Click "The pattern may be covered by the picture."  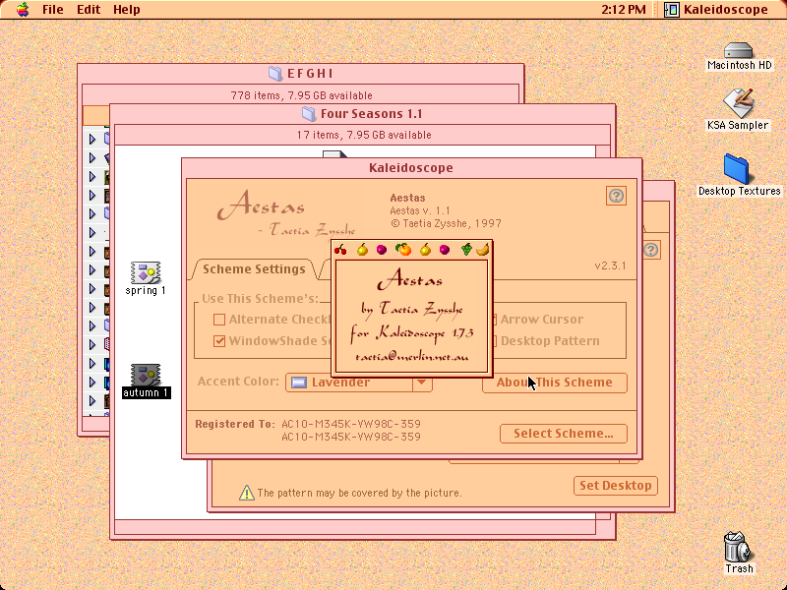(x=359, y=493)
